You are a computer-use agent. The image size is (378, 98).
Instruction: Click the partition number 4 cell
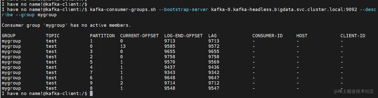(91, 67)
